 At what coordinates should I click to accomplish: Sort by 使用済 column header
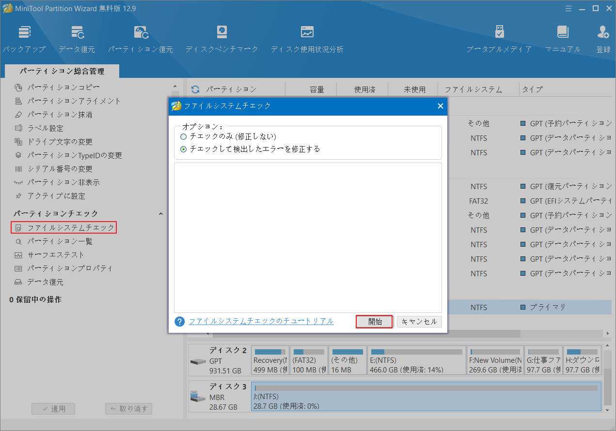(x=364, y=89)
